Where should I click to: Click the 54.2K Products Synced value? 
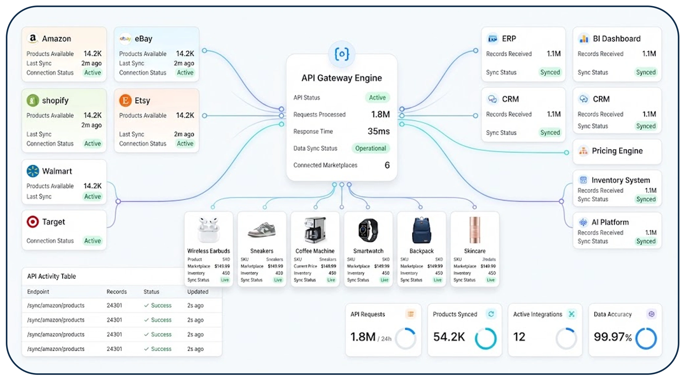click(x=449, y=337)
